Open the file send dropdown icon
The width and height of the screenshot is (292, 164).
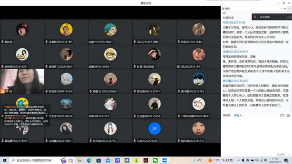pyautogui.click(x=282, y=115)
